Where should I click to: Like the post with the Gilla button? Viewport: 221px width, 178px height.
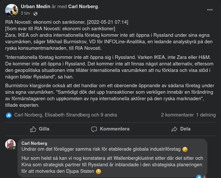40,129
